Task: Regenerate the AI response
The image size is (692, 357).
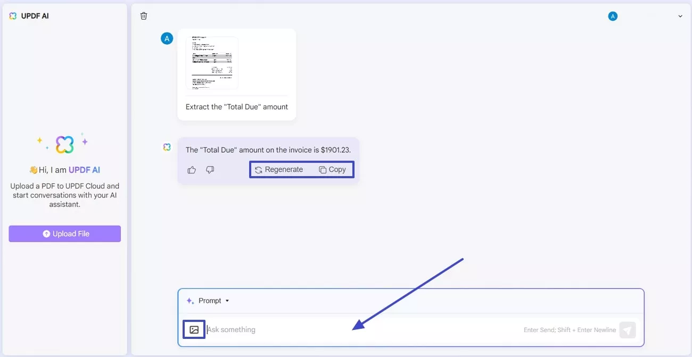Action: 279,170
